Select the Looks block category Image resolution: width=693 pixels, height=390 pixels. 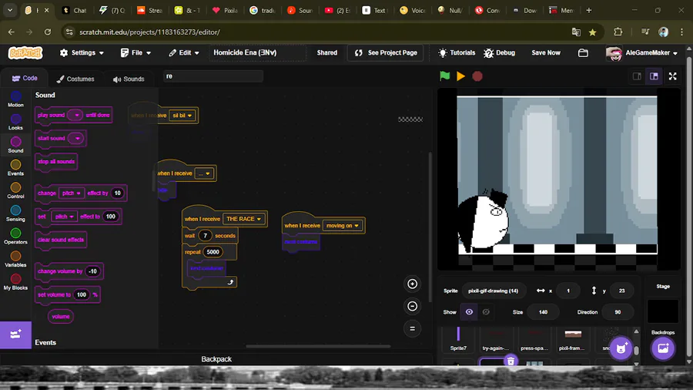coord(15,122)
